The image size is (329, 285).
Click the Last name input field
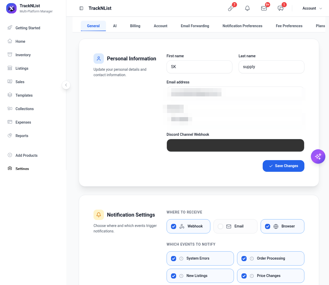pyautogui.click(x=271, y=67)
